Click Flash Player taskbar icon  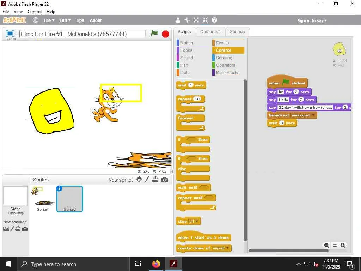pos(173,264)
